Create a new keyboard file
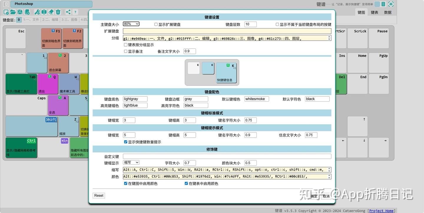 6,12
